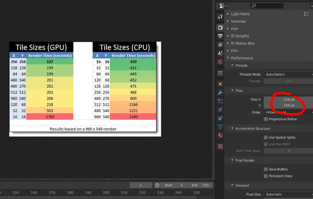This screenshot has width=313, height=199.
Task: Open the World properties tab
Action: (x=220, y=62)
